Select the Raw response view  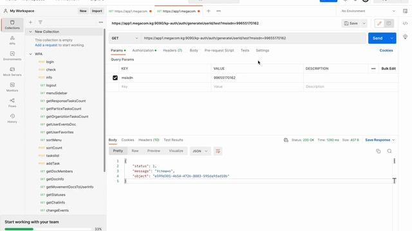click(135, 151)
